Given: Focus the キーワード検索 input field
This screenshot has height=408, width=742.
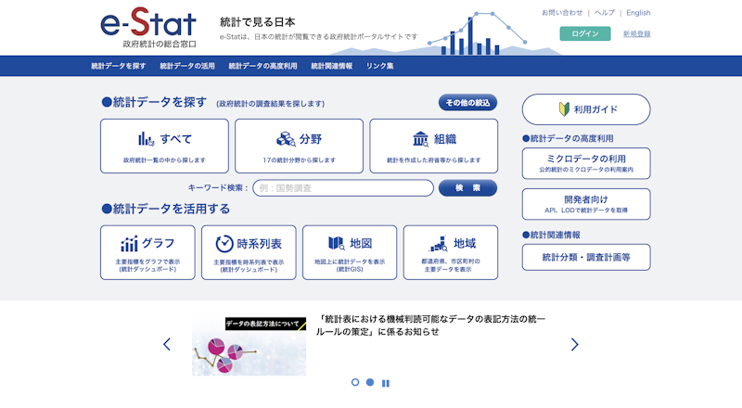Looking at the screenshot, I should click(343, 188).
